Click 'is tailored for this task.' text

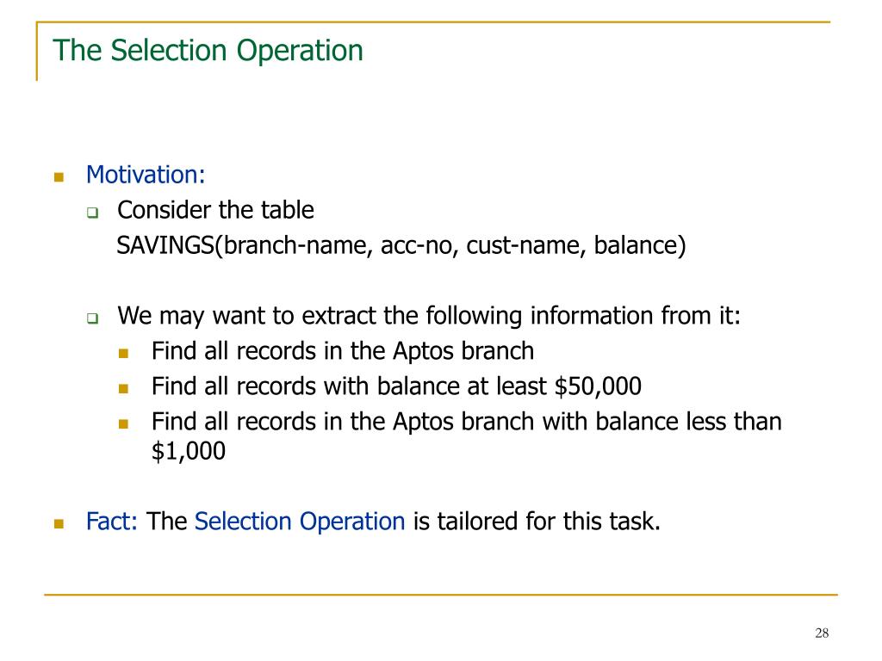tap(537, 522)
